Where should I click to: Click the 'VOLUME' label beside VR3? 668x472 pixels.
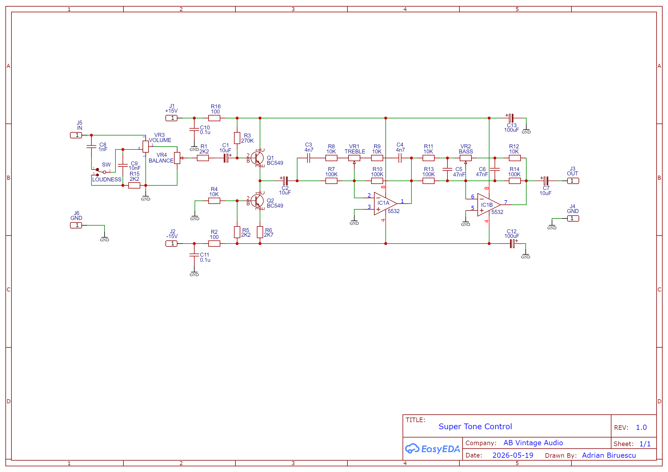pyautogui.click(x=160, y=140)
